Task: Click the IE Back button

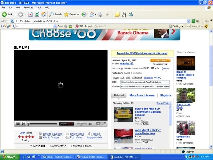Action: point(7,14)
